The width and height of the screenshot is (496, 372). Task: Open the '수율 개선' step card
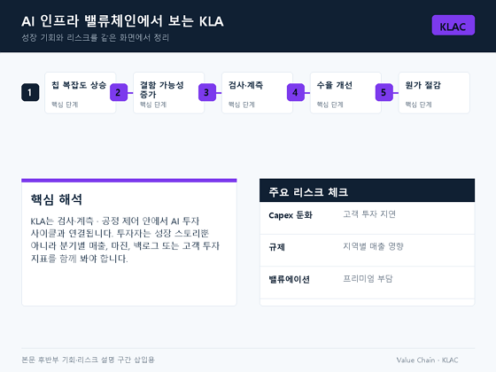(345, 93)
